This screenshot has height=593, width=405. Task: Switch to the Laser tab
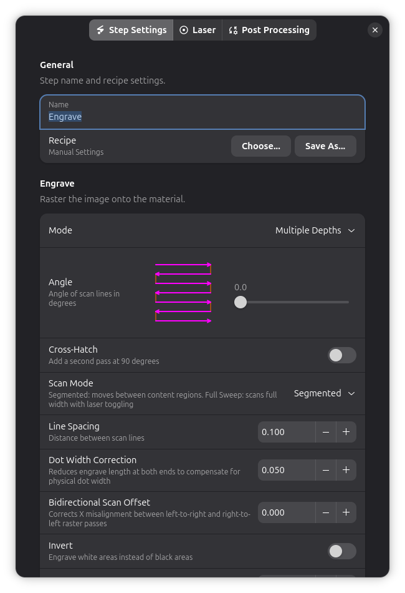tap(198, 30)
